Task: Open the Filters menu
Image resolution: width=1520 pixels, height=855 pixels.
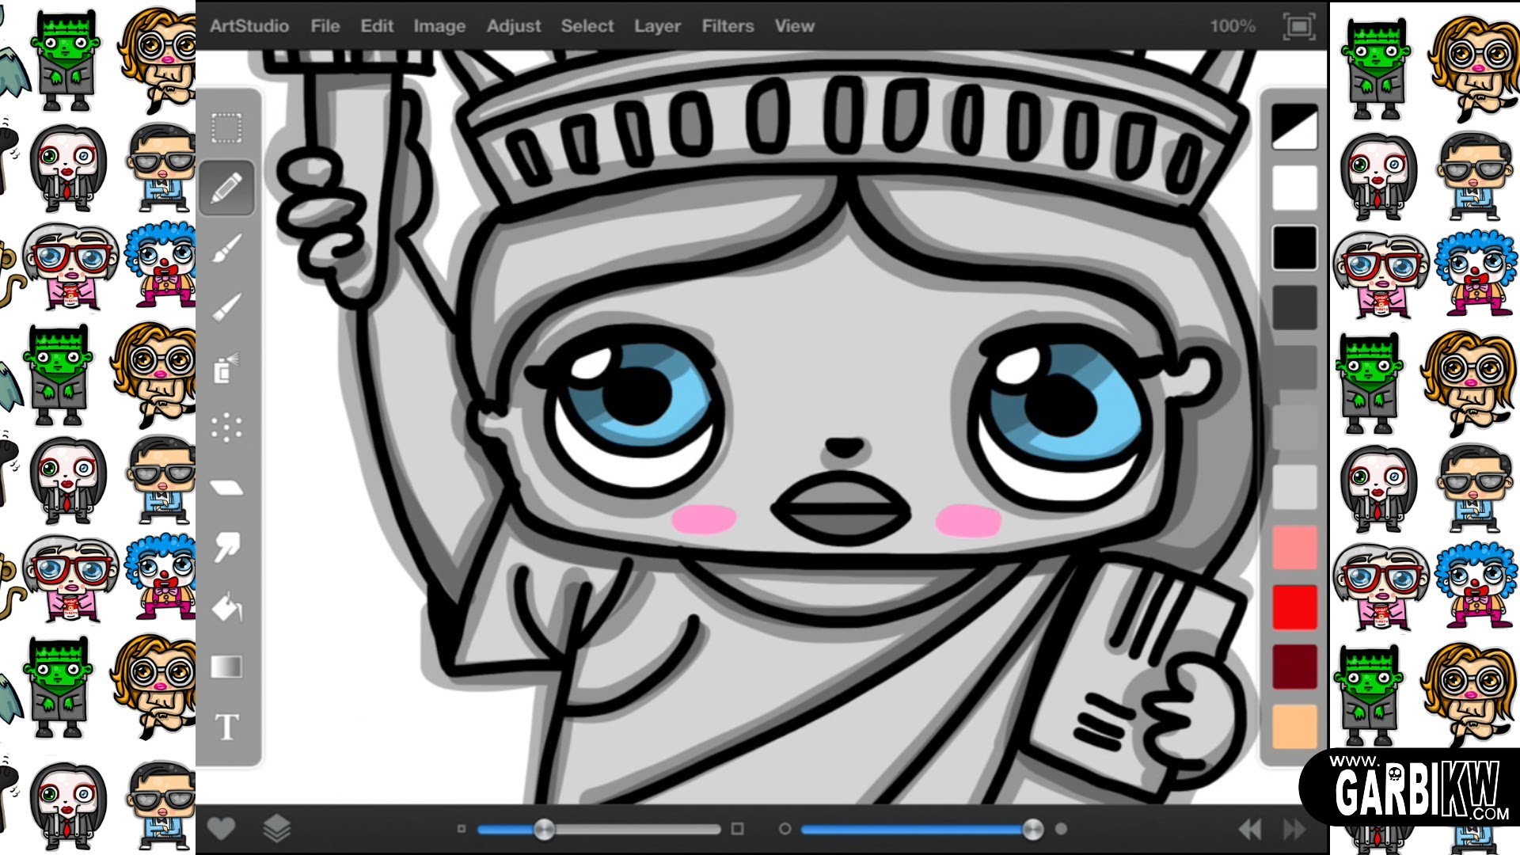Action: click(726, 25)
